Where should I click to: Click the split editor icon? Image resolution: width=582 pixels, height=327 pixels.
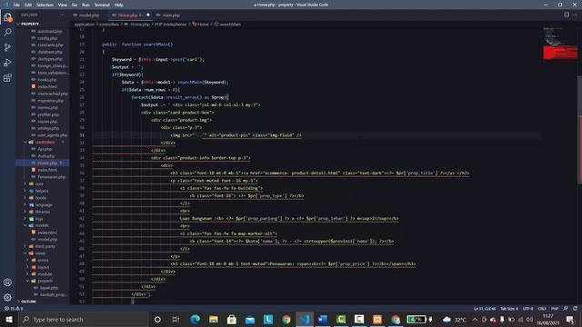click(567, 15)
